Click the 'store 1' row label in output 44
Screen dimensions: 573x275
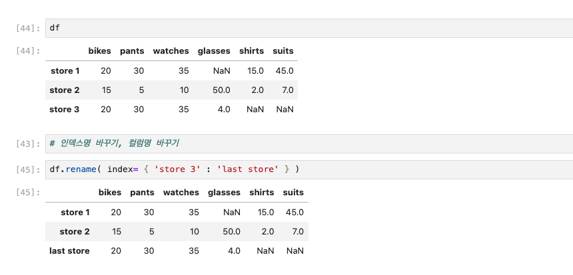(x=65, y=70)
